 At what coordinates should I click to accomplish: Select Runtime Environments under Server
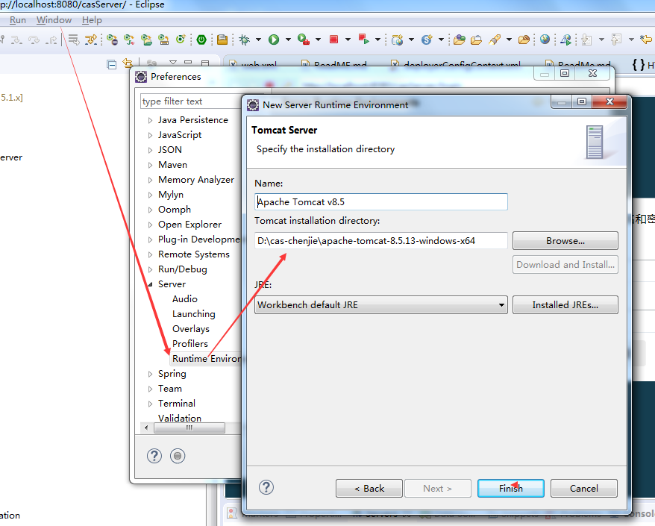click(x=207, y=359)
